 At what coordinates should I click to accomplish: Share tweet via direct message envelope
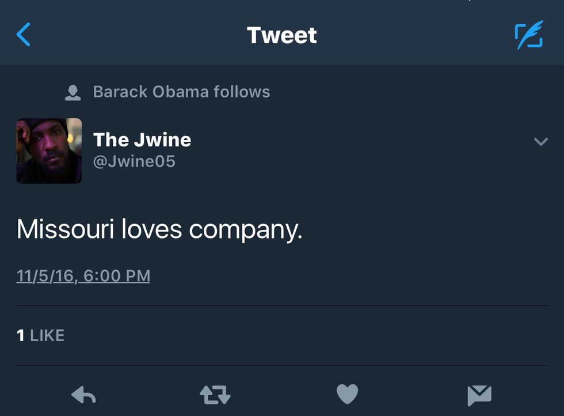479,395
